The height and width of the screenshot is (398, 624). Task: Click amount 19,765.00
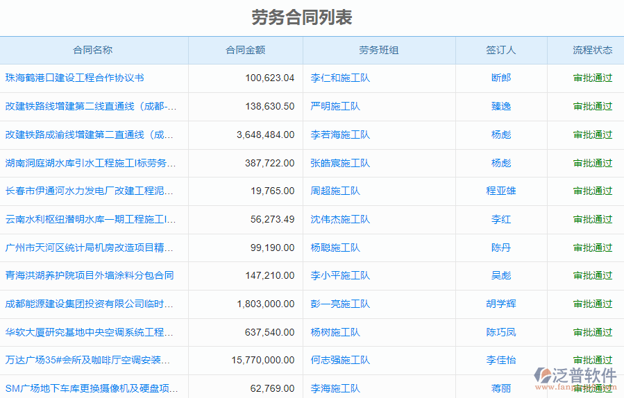[273, 191]
